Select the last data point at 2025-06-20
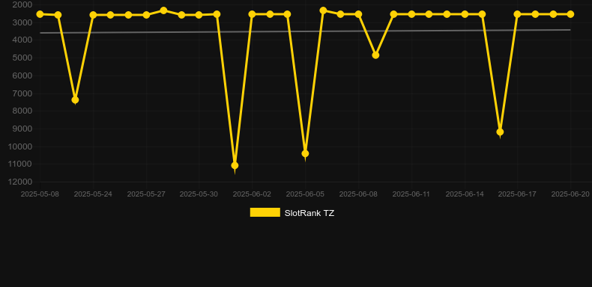Image resolution: width=592 pixels, height=287 pixels. (570, 14)
